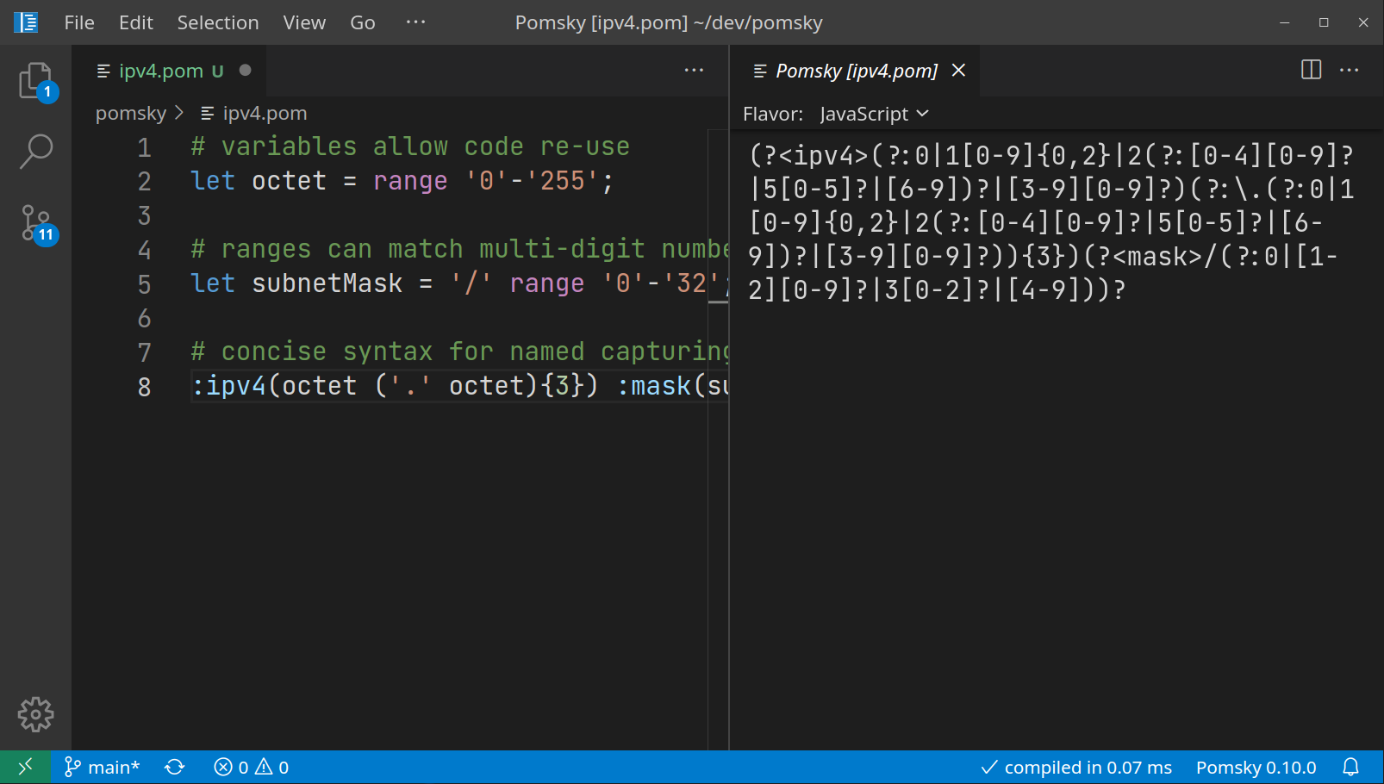Switch to the ipv4.pom editor tab
This screenshot has height=784, width=1384.
coord(160,71)
